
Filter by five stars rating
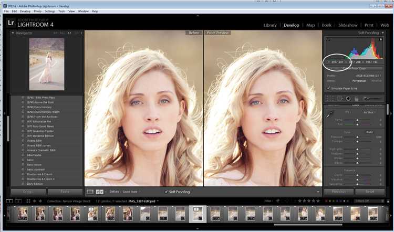click(318, 201)
